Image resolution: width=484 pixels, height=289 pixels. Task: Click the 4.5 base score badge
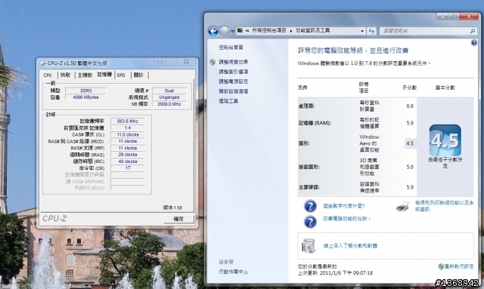pos(445,140)
